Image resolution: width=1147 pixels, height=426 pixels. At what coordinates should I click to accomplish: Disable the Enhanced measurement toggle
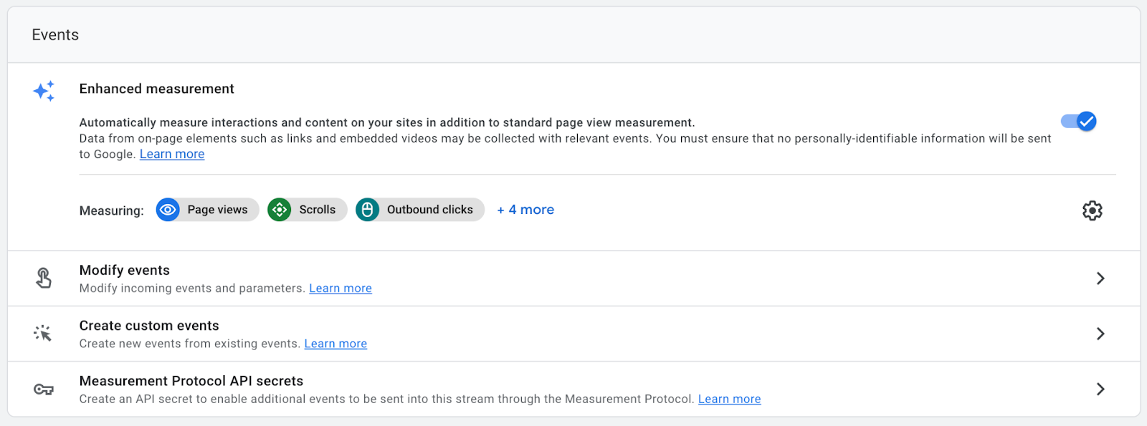(x=1079, y=122)
